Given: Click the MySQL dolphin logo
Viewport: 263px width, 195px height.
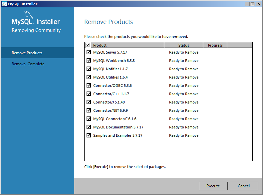Looking at the screenshot, I should pyautogui.click(x=29, y=15).
